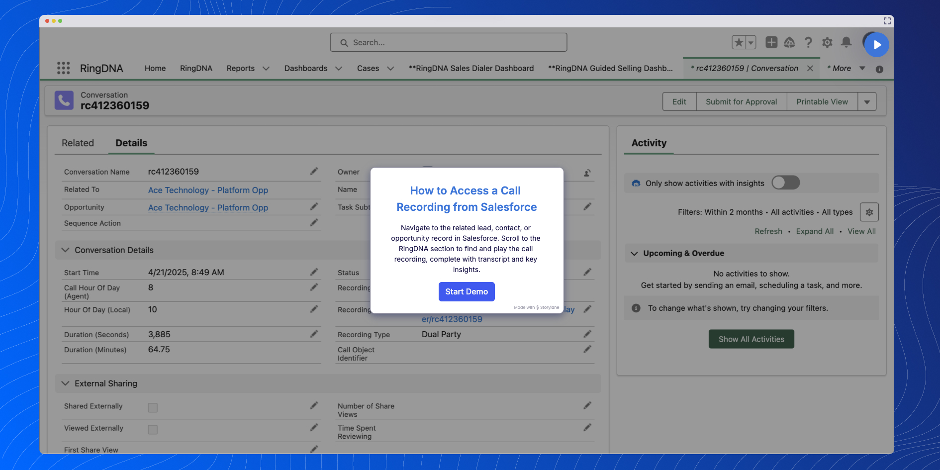Collapse the Conversation Details section
940x470 pixels.
pos(65,250)
